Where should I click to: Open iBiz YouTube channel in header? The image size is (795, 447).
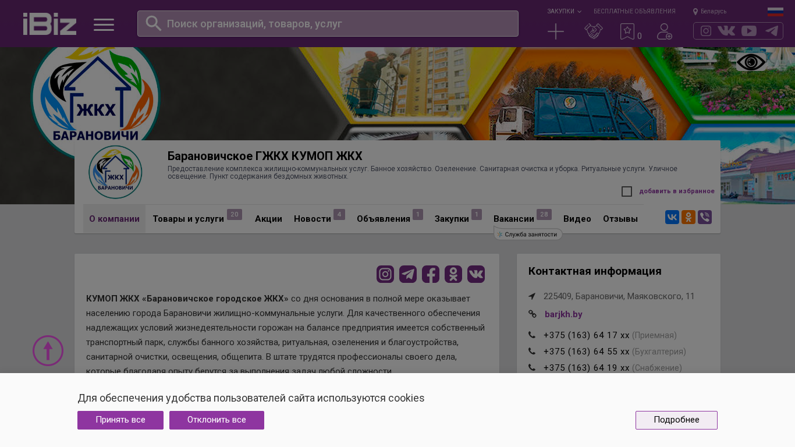click(749, 31)
